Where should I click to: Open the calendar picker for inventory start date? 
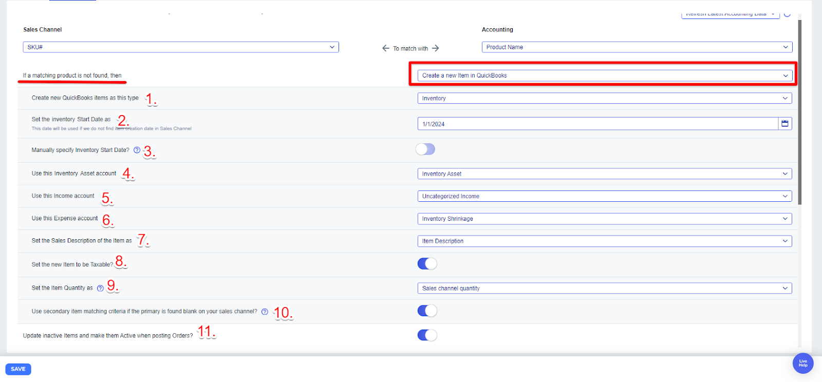[785, 124]
